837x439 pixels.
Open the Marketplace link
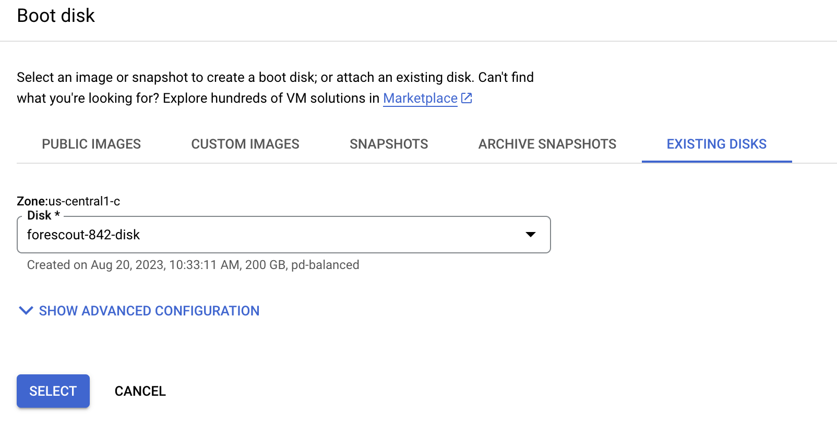tap(420, 98)
